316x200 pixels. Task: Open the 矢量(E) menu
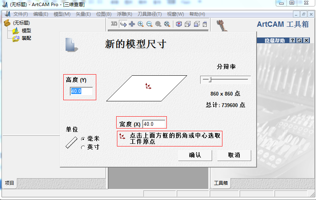coord(83,14)
